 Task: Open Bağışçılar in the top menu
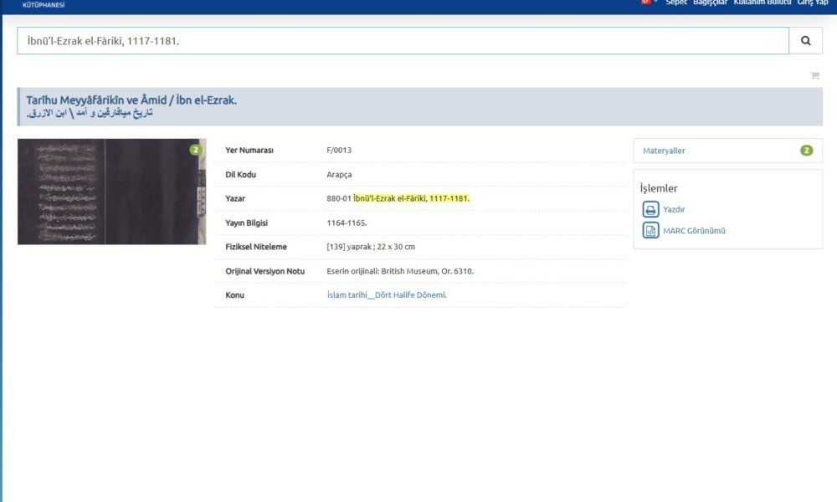[709, 3]
